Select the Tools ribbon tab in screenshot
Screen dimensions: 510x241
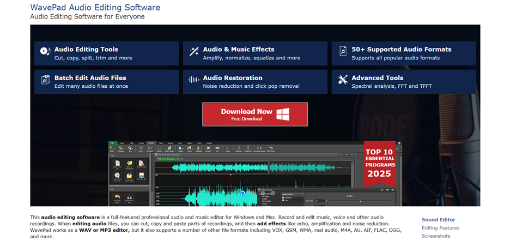point(161,143)
